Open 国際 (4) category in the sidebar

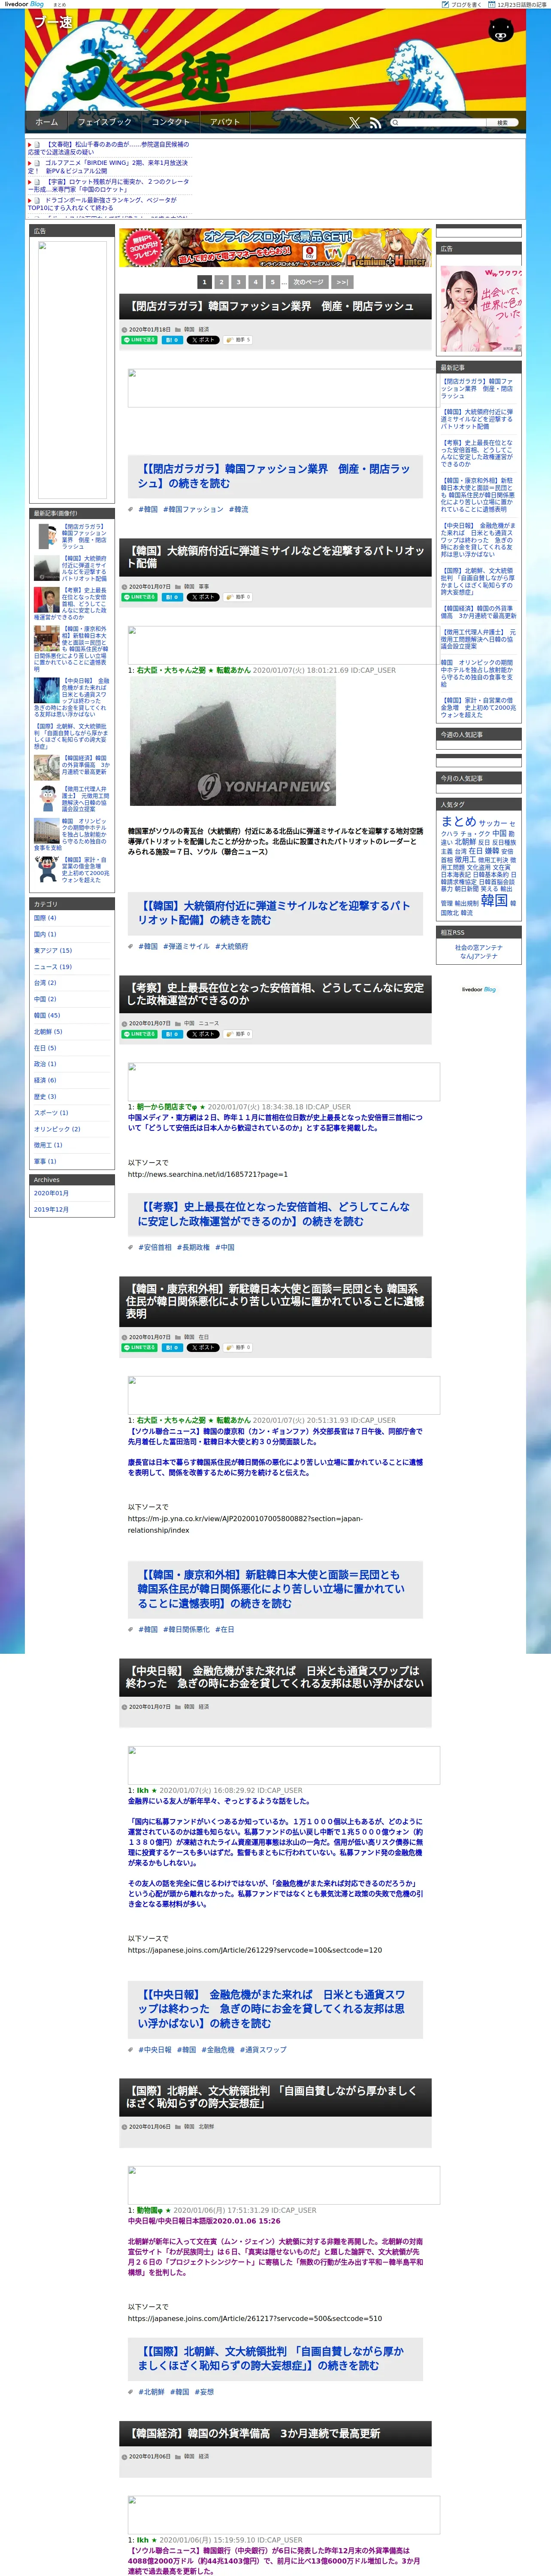[x=46, y=918]
